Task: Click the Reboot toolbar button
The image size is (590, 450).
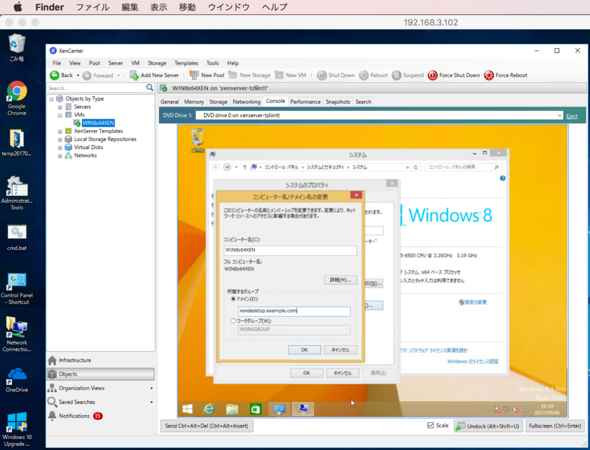Action: 373,75
